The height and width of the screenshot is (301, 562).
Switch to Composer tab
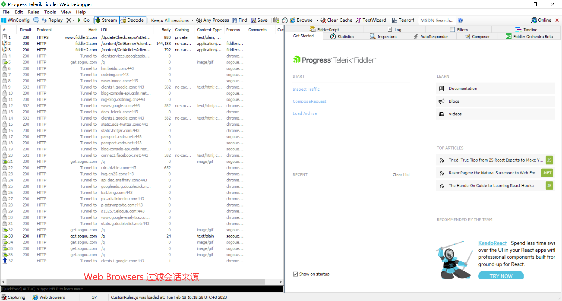click(477, 37)
